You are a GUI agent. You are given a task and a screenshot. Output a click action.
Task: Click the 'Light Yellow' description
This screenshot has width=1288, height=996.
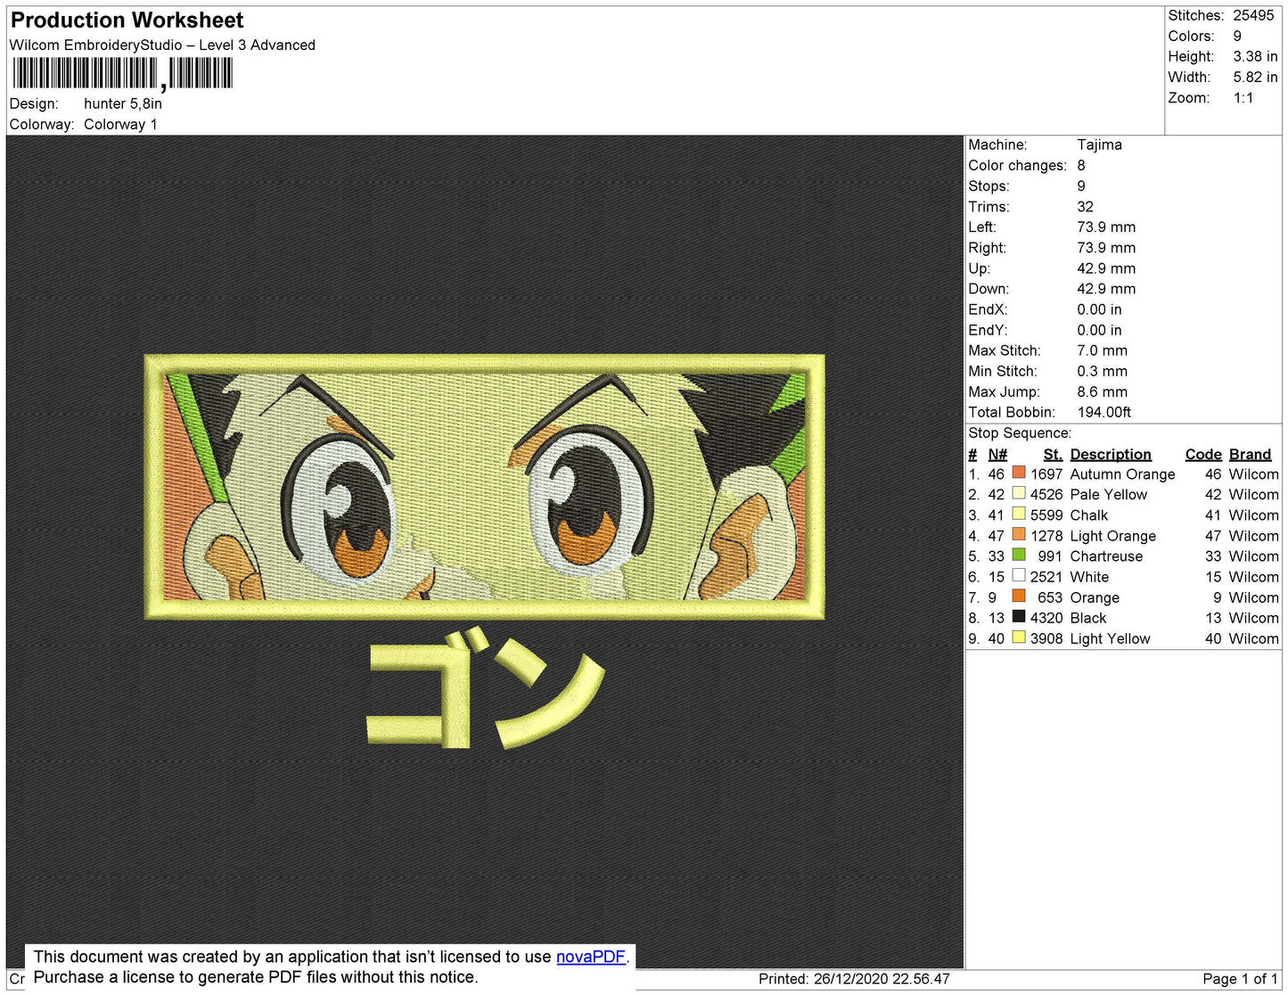point(1110,638)
